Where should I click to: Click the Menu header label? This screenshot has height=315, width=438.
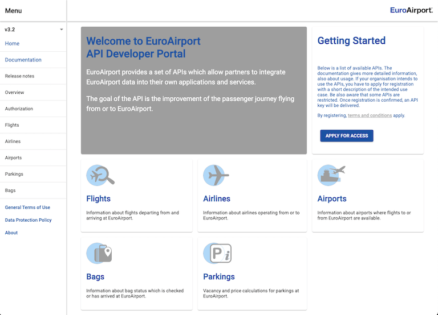(x=14, y=11)
